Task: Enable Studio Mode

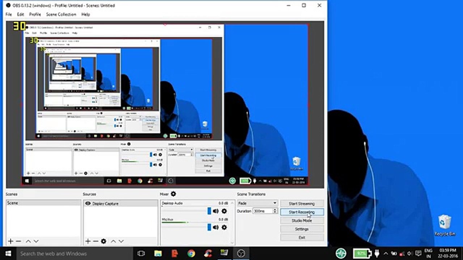Action: click(x=302, y=221)
